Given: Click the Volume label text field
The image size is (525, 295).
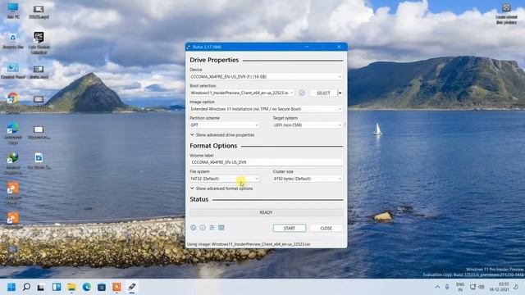Looking at the screenshot, I should pyautogui.click(x=266, y=162).
